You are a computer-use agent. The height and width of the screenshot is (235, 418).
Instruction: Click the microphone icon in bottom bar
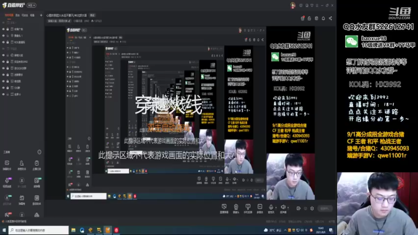(x=271, y=207)
